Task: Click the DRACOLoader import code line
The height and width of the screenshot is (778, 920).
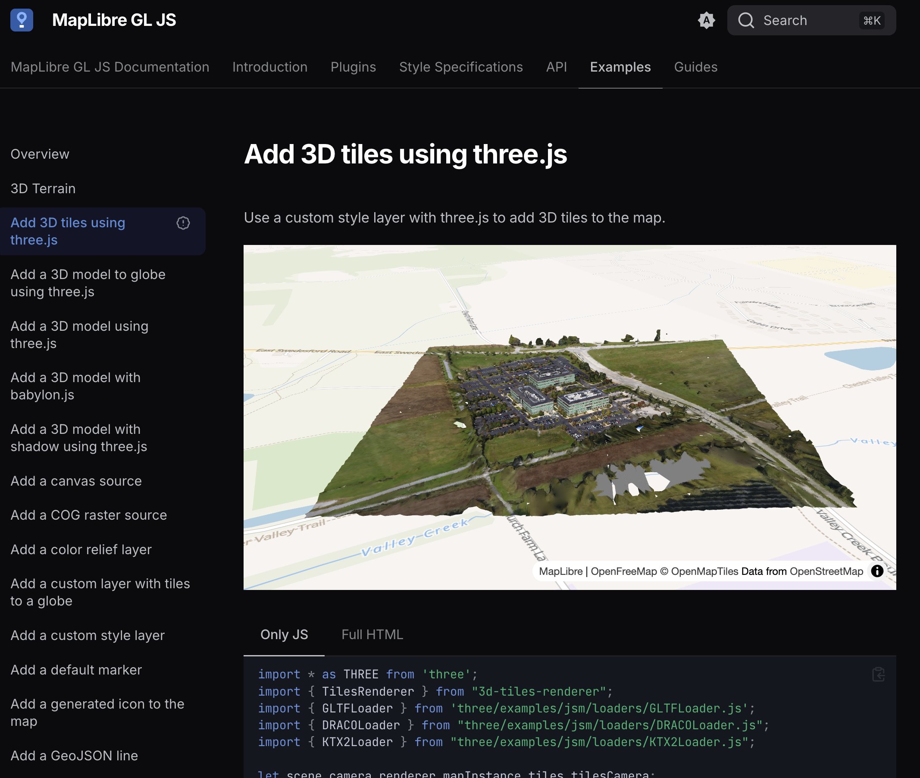Action: [513, 725]
